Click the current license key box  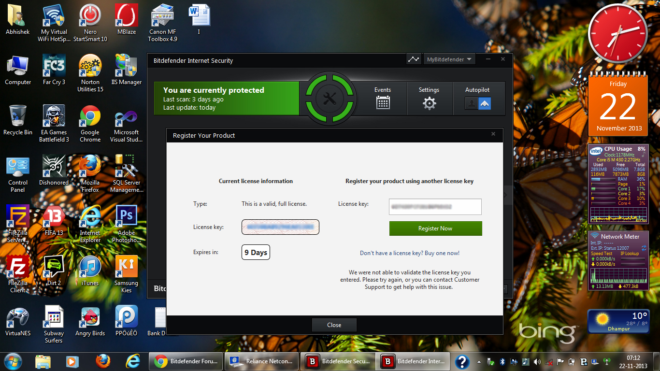pyautogui.click(x=280, y=227)
